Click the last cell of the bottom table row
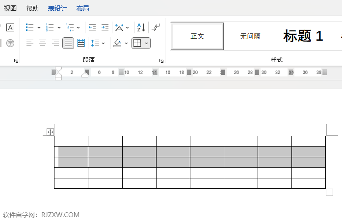Image resolution: width=342 pixels, height=223 pixels. pos(309,183)
